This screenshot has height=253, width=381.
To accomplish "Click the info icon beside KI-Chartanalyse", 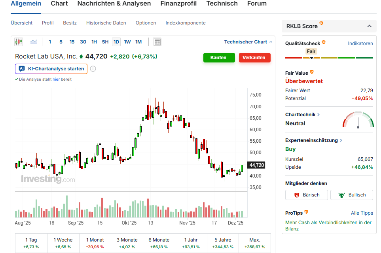I will (x=93, y=69).
